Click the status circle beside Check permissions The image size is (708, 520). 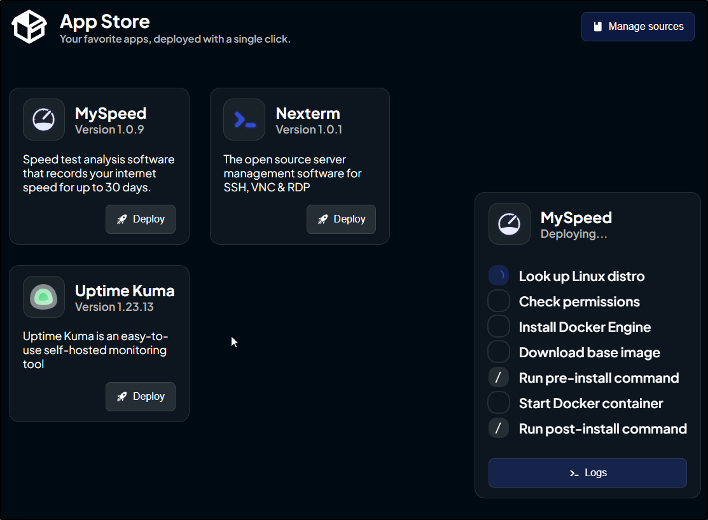499,301
